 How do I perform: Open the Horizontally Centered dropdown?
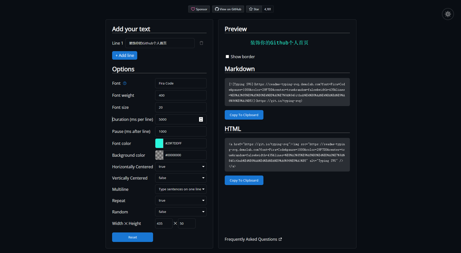[181, 167]
